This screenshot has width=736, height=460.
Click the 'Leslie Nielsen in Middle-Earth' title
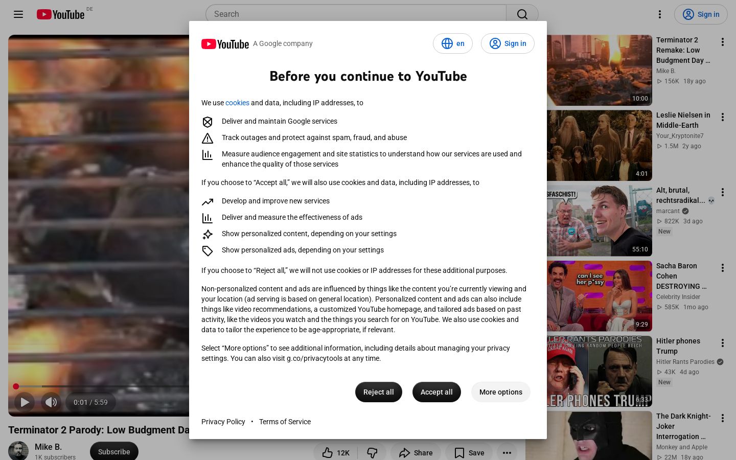tap(683, 120)
